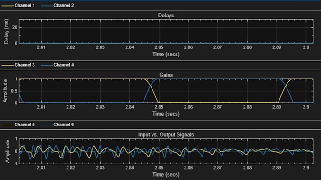Toggle Channel 3 legend entry visibility
The image size is (321, 180).
coord(18,65)
